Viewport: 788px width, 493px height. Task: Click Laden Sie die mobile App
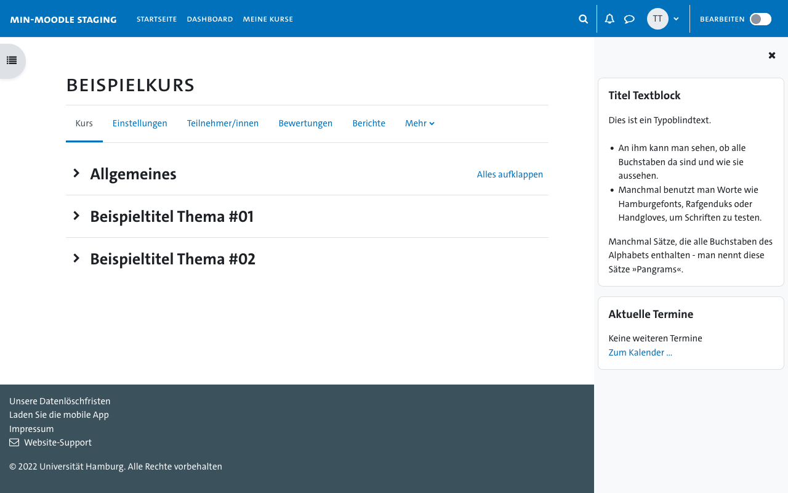pos(59,415)
